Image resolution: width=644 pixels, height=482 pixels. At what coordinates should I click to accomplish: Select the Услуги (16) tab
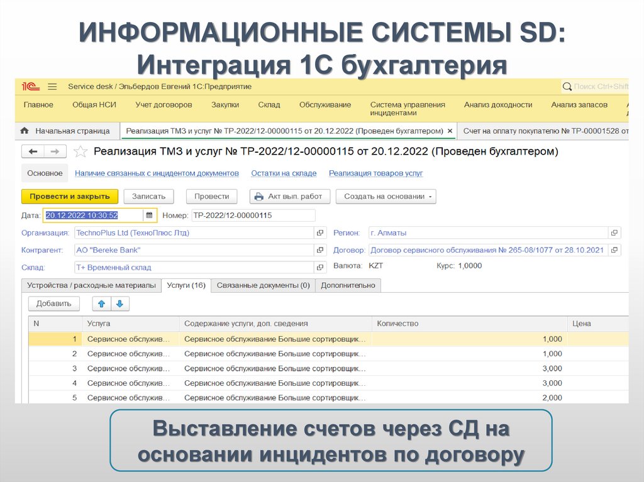pos(186,285)
